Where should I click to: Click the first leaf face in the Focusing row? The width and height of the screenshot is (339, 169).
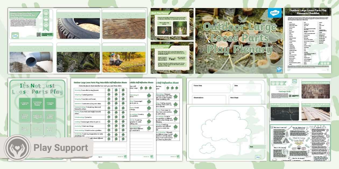click(x=109, y=90)
